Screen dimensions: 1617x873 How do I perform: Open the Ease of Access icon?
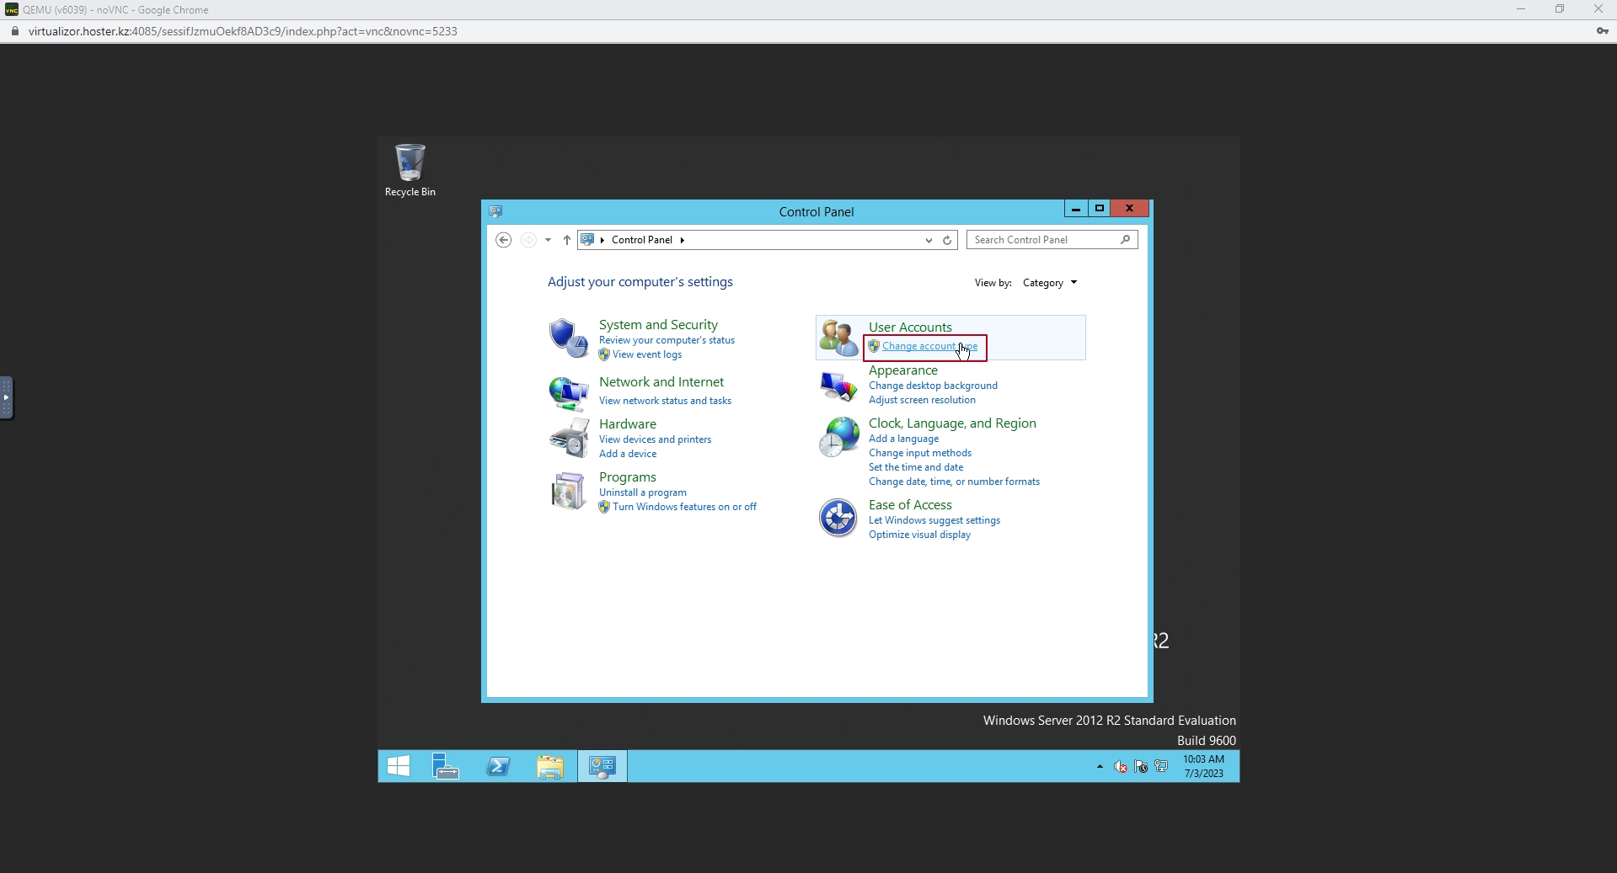(838, 518)
